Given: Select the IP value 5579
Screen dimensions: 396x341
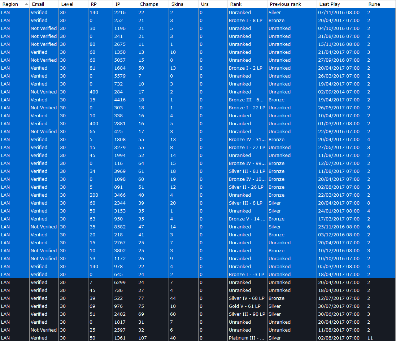Looking at the screenshot, I should click(120, 76).
